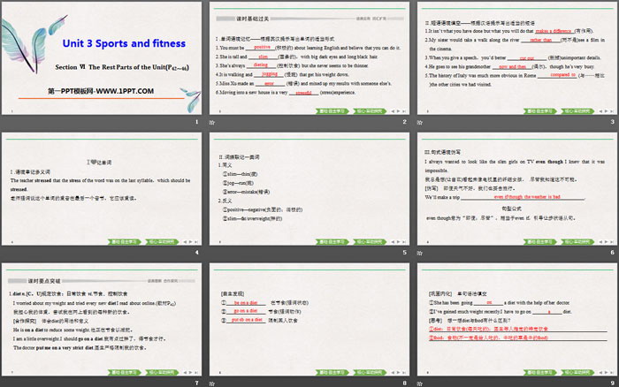Image resolution: width=619 pixels, height=387 pixels.
Task: Click the red 'be on a diet' phrase
Action: 244,303
